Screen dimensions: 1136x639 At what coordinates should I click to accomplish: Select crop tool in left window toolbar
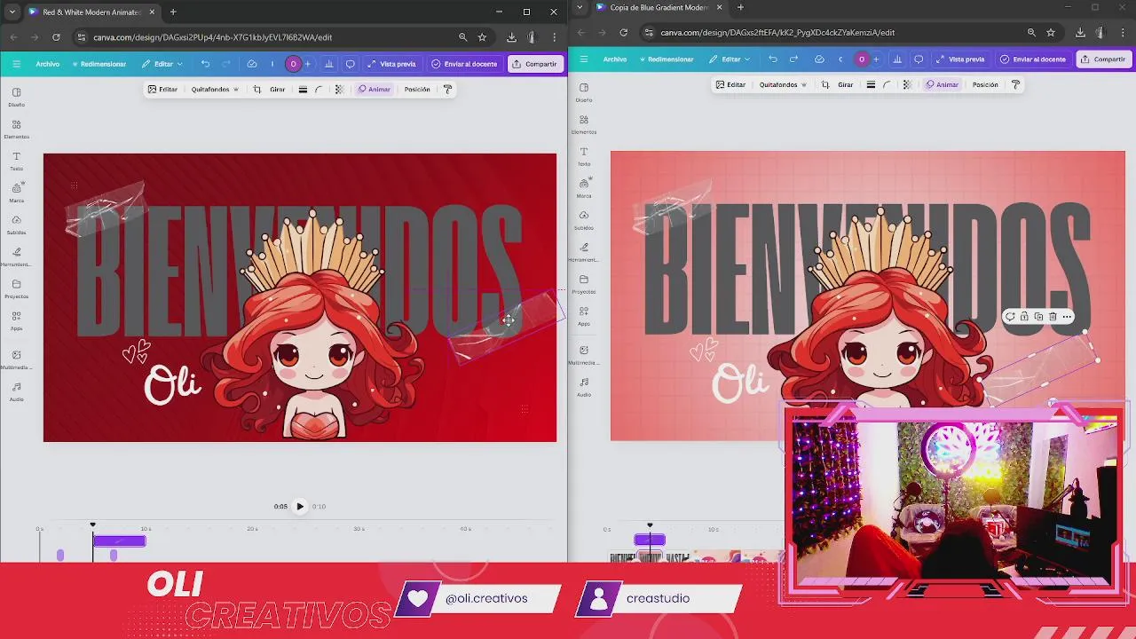click(x=257, y=90)
